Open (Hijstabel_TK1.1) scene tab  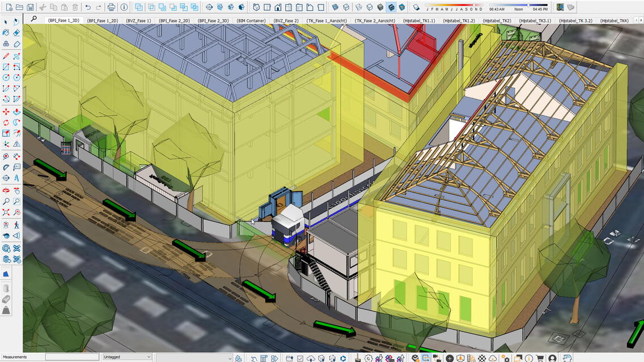click(x=419, y=20)
